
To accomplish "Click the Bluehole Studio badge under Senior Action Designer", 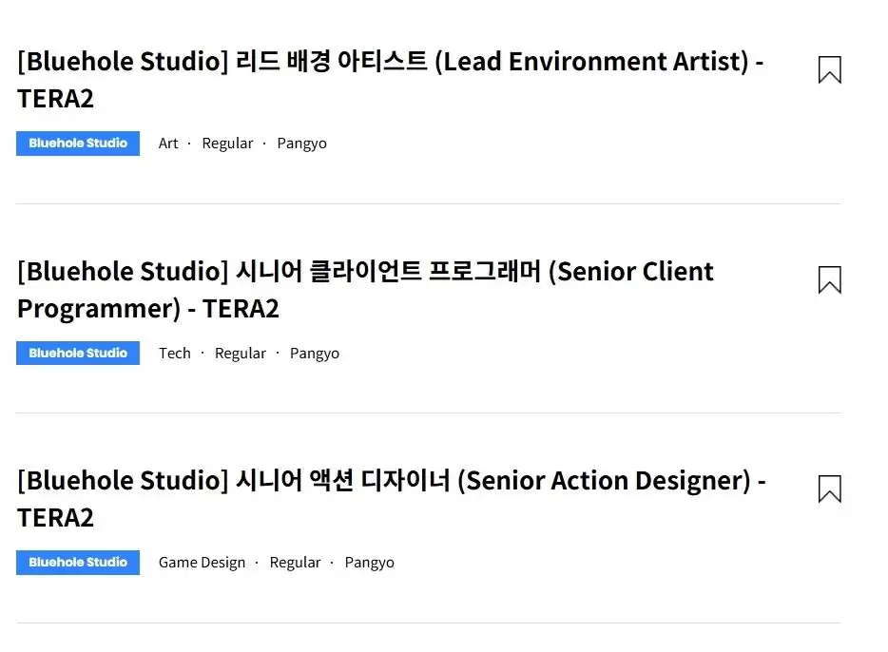I will click(78, 562).
